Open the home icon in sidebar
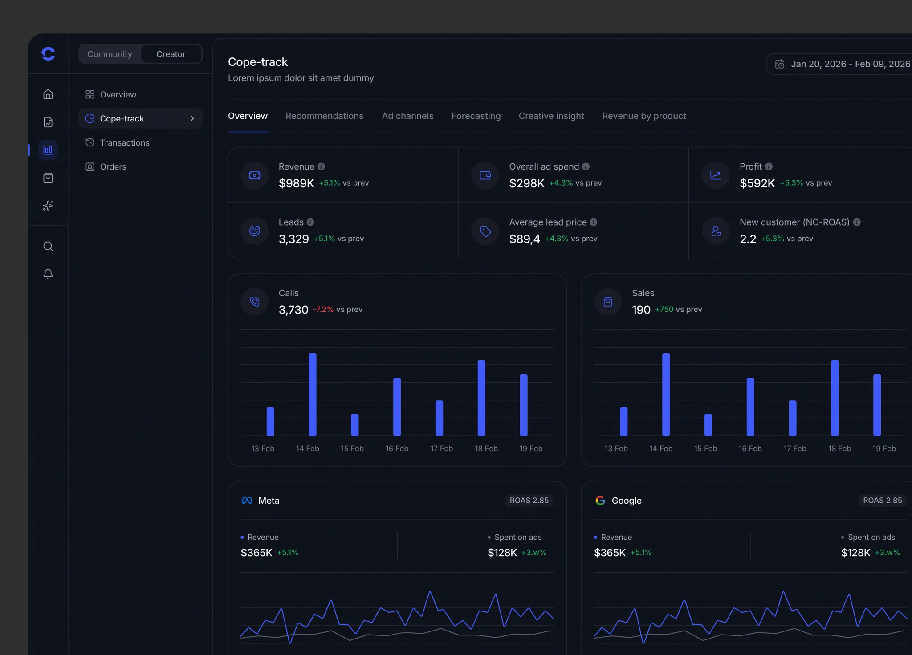The image size is (912, 655). (48, 94)
